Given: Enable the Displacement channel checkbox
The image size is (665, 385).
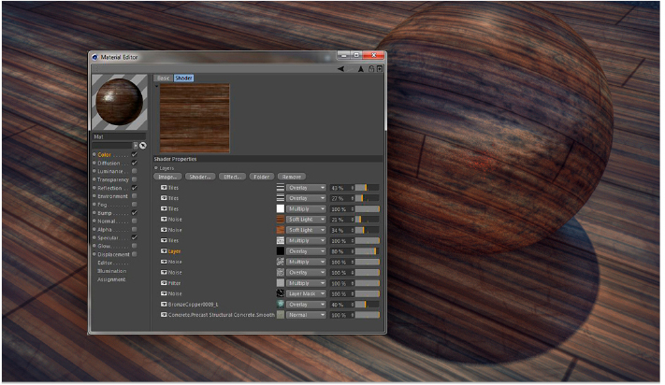Looking at the screenshot, I should pyautogui.click(x=135, y=254).
